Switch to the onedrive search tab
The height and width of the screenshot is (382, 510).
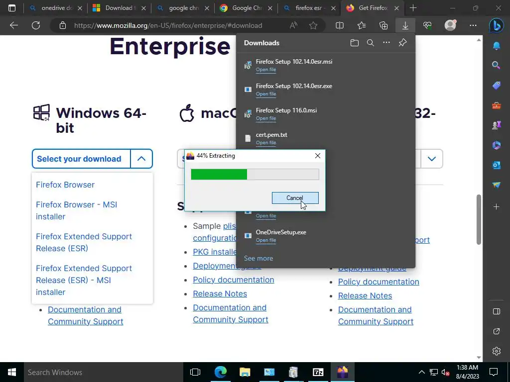(x=55, y=8)
